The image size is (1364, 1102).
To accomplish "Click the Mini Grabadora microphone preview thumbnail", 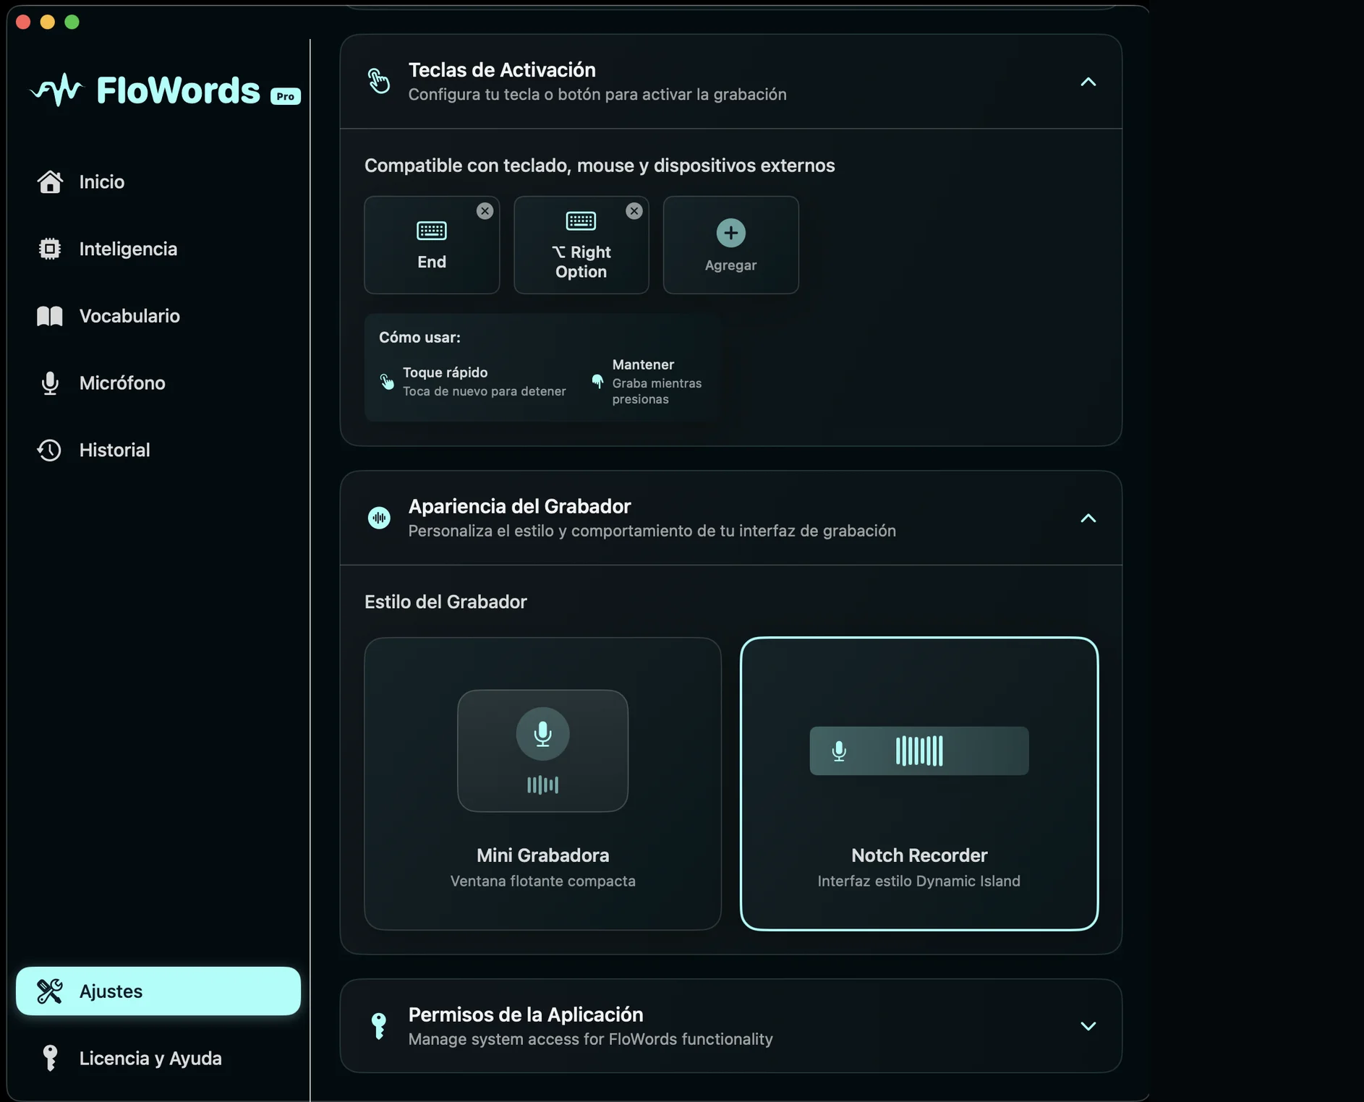I will click(x=542, y=751).
